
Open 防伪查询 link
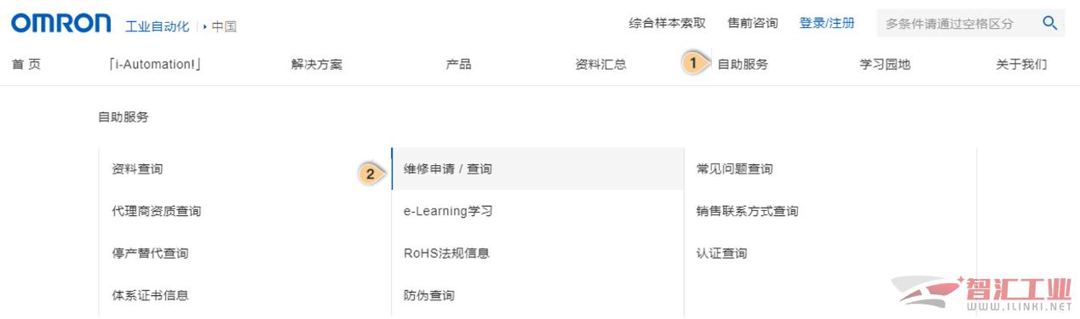[429, 295]
